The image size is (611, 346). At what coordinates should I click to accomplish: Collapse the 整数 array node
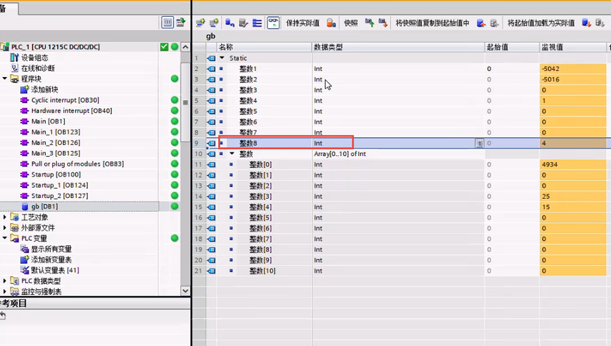(x=232, y=154)
